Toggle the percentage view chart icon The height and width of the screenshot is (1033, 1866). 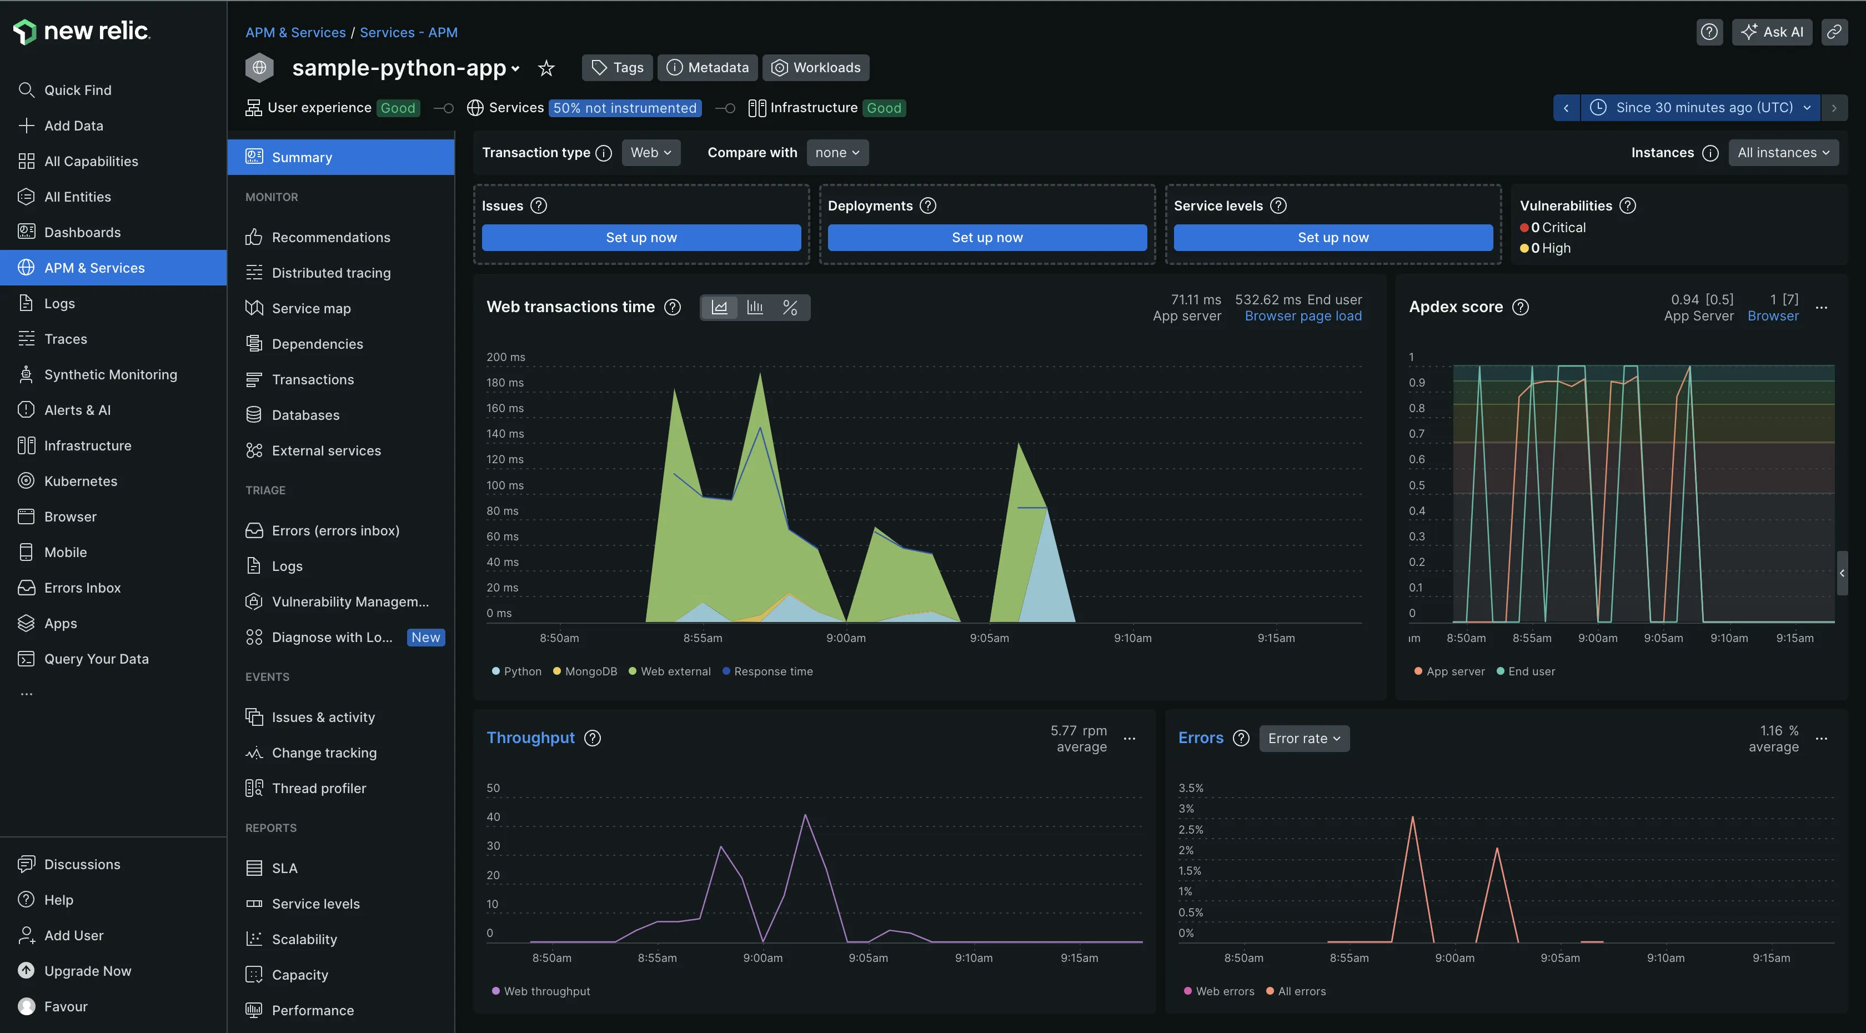click(x=791, y=307)
